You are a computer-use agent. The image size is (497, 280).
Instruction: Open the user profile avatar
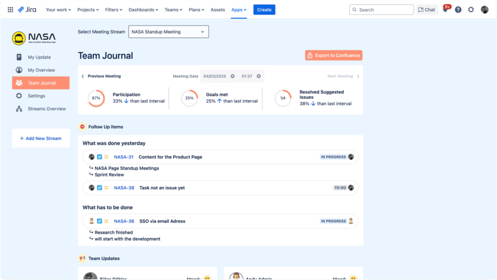[x=484, y=10]
